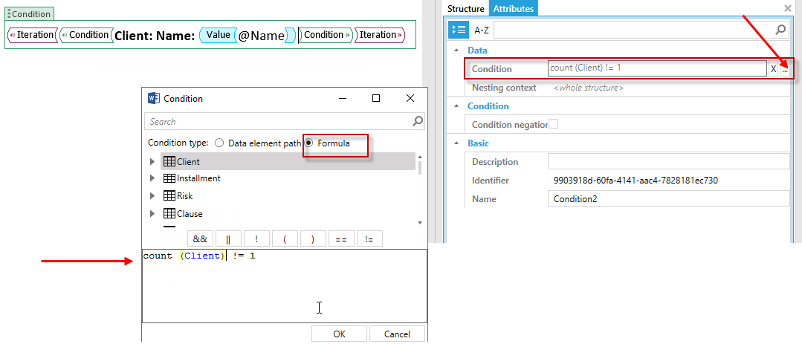Click the Description input field
802x344 pixels.
(668, 161)
